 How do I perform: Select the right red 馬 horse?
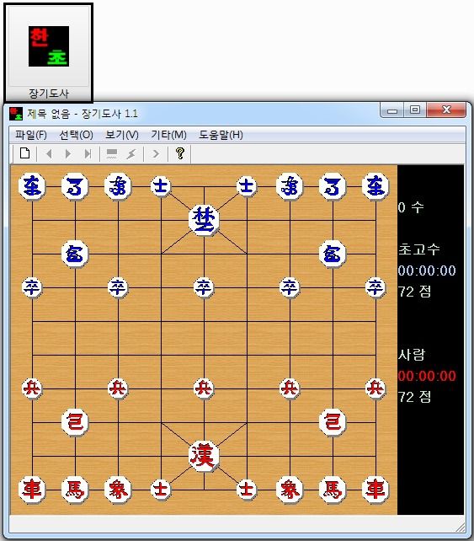pyautogui.click(x=333, y=490)
